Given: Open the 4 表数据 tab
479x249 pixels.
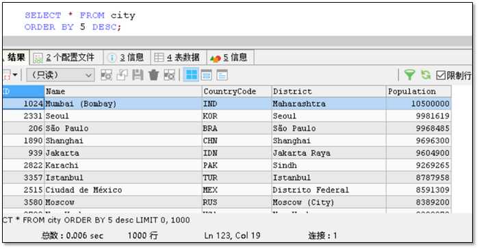Looking at the screenshot, I should pos(178,57).
